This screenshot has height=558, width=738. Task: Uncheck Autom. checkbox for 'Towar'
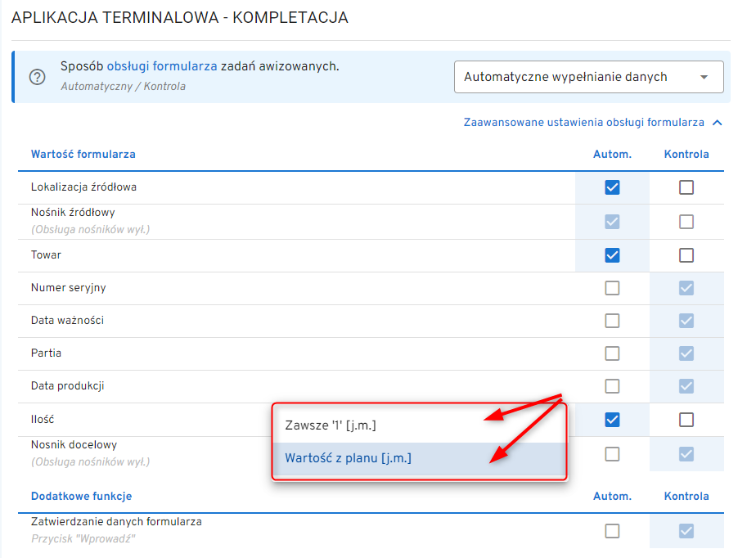[x=612, y=255]
